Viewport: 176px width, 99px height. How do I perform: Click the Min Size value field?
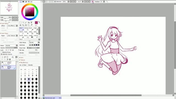pyautogui.click(x=33, y=50)
